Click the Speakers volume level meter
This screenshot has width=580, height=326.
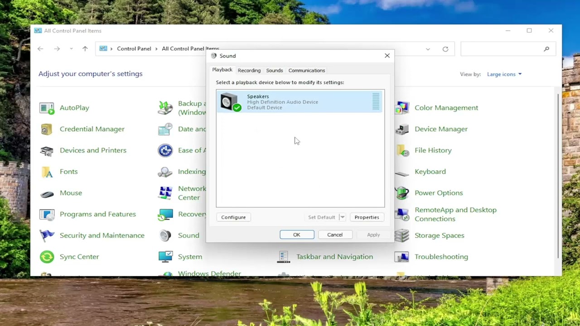click(x=376, y=102)
